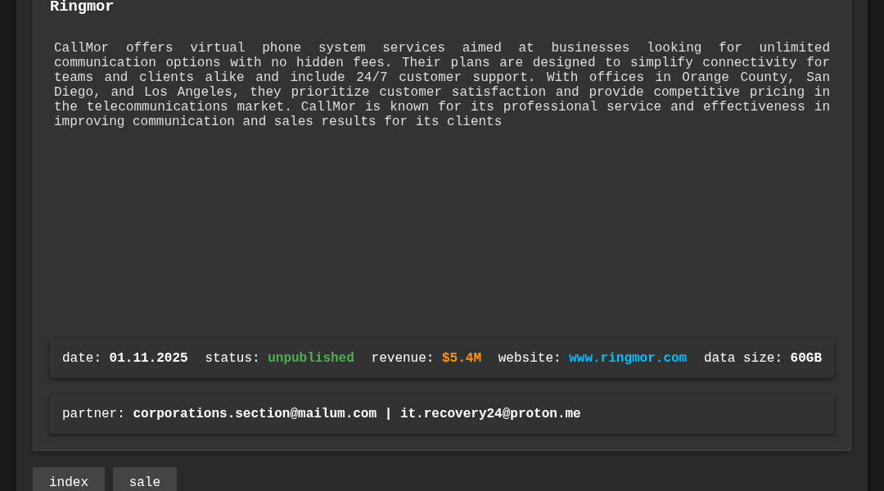Select email it.recovery24@proton.me

(x=490, y=414)
